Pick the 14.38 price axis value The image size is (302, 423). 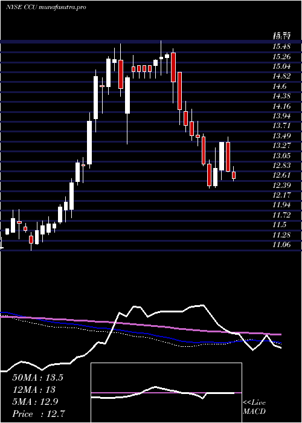pyautogui.click(x=281, y=96)
